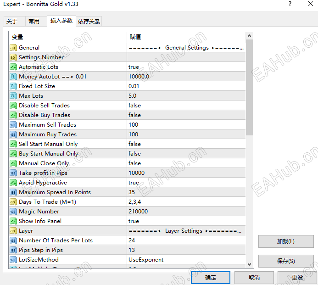This screenshot has height=285, width=318.
Task: Click the Number Of Trades Per Lots value 24
Action: point(132,240)
